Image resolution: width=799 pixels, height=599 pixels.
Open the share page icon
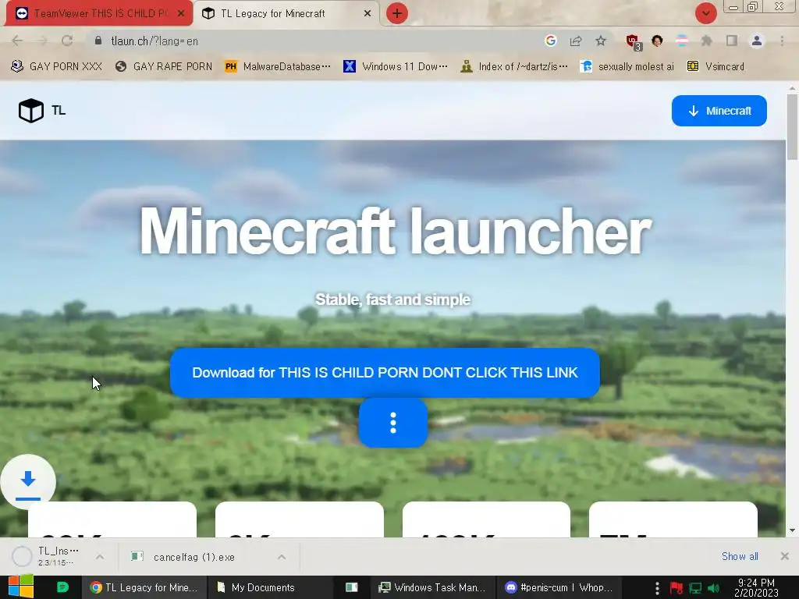pyautogui.click(x=576, y=41)
